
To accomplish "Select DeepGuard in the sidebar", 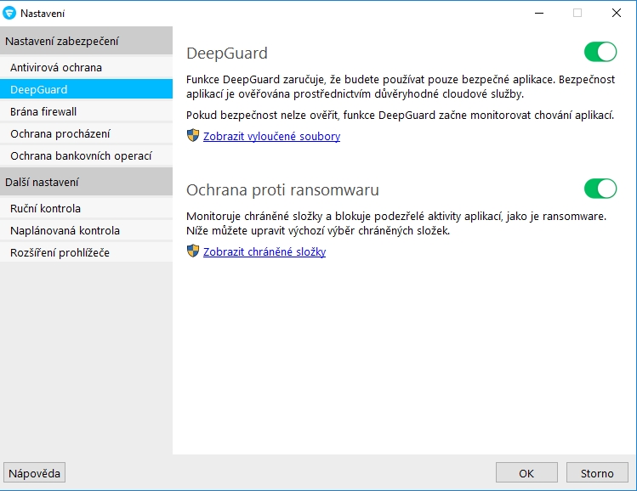I will point(86,89).
